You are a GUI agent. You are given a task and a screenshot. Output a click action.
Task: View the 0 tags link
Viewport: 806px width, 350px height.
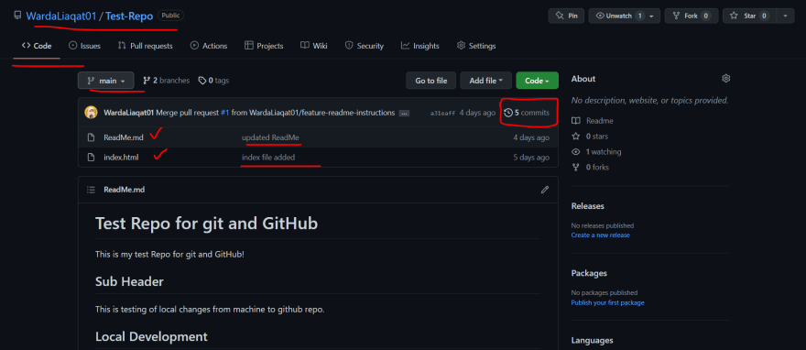(x=213, y=81)
